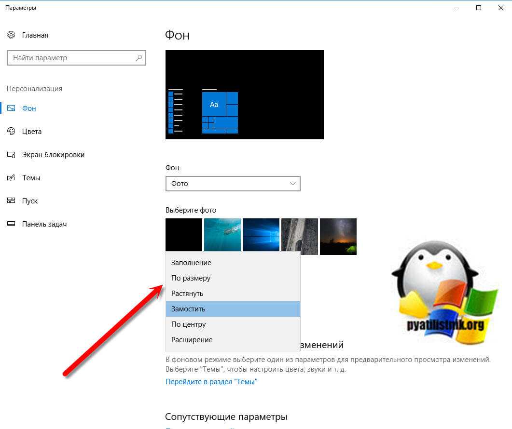512x429 pixels.
Task: Pick the highlighted Замостить option
Action: 188,309
